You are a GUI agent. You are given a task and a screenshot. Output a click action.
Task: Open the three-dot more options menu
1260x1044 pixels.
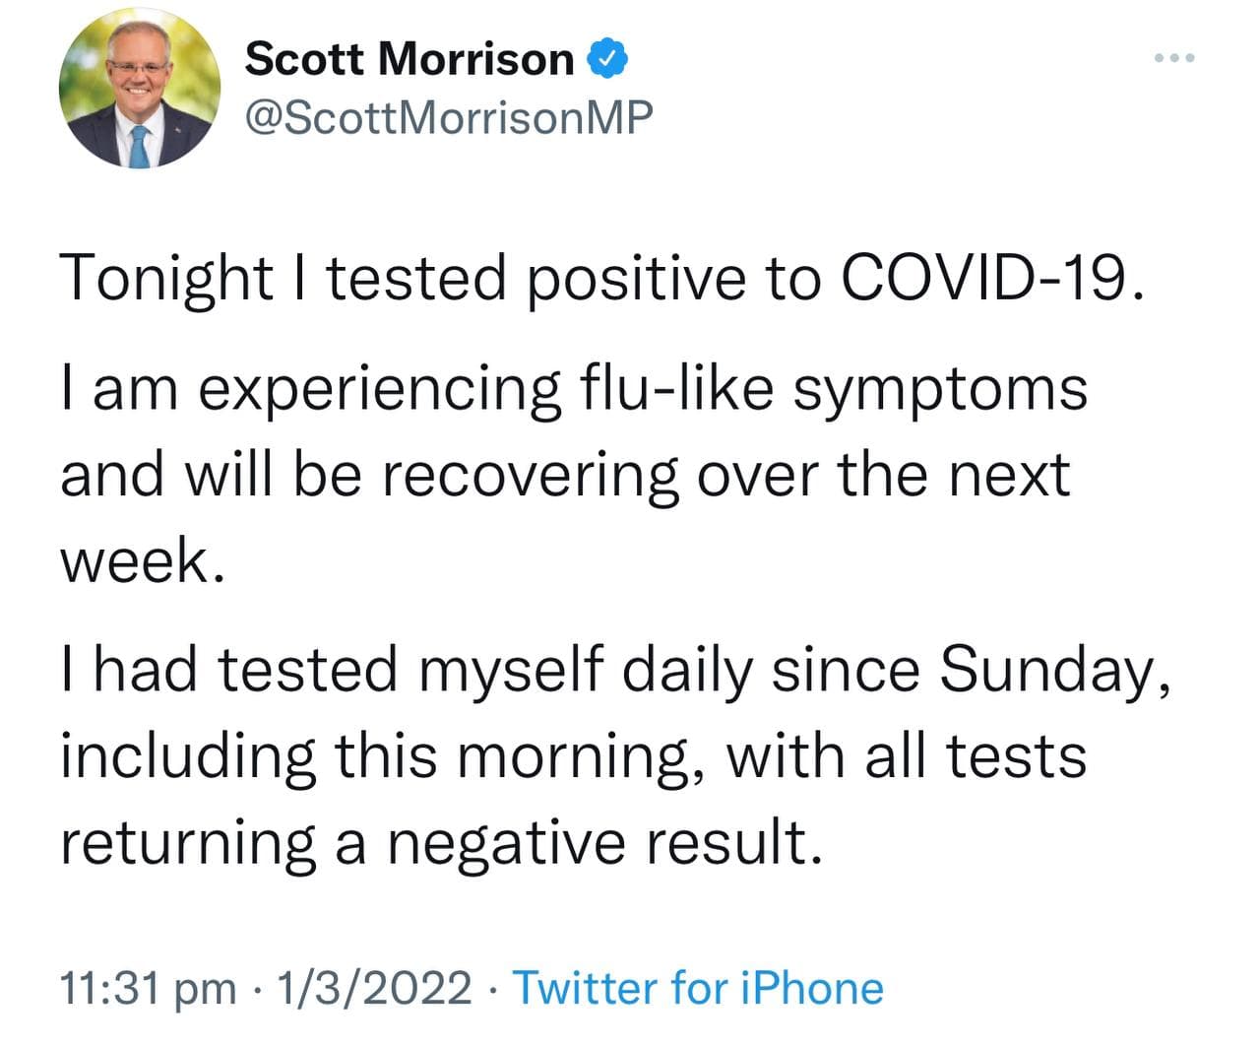[x=1174, y=59]
